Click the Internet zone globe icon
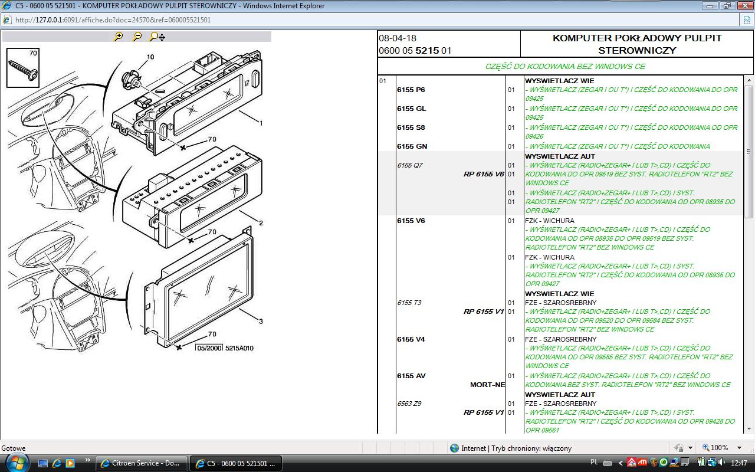The width and height of the screenshot is (755, 472). tap(454, 448)
